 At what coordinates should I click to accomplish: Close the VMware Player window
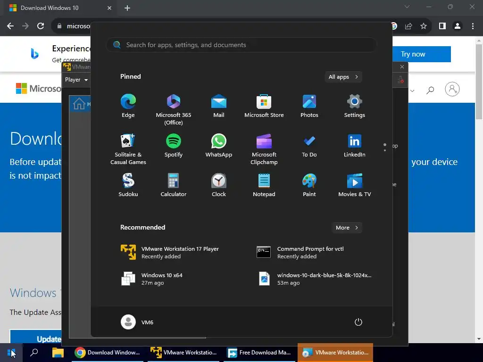coord(402,67)
